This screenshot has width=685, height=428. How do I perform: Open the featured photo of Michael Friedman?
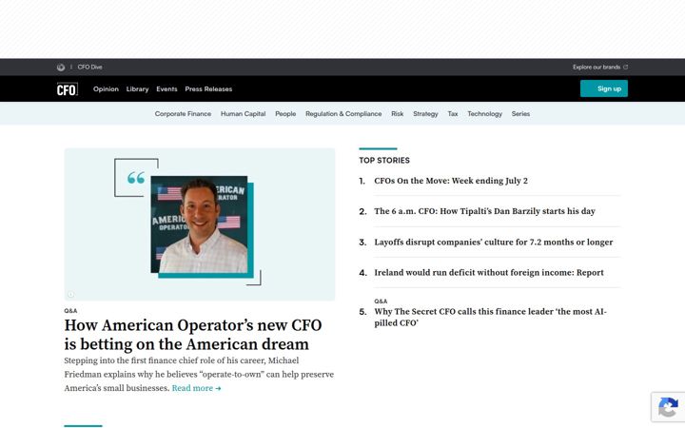tap(200, 224)
